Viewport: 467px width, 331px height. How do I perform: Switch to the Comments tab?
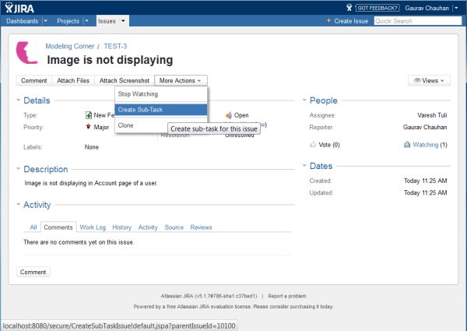tap(58, 227)
